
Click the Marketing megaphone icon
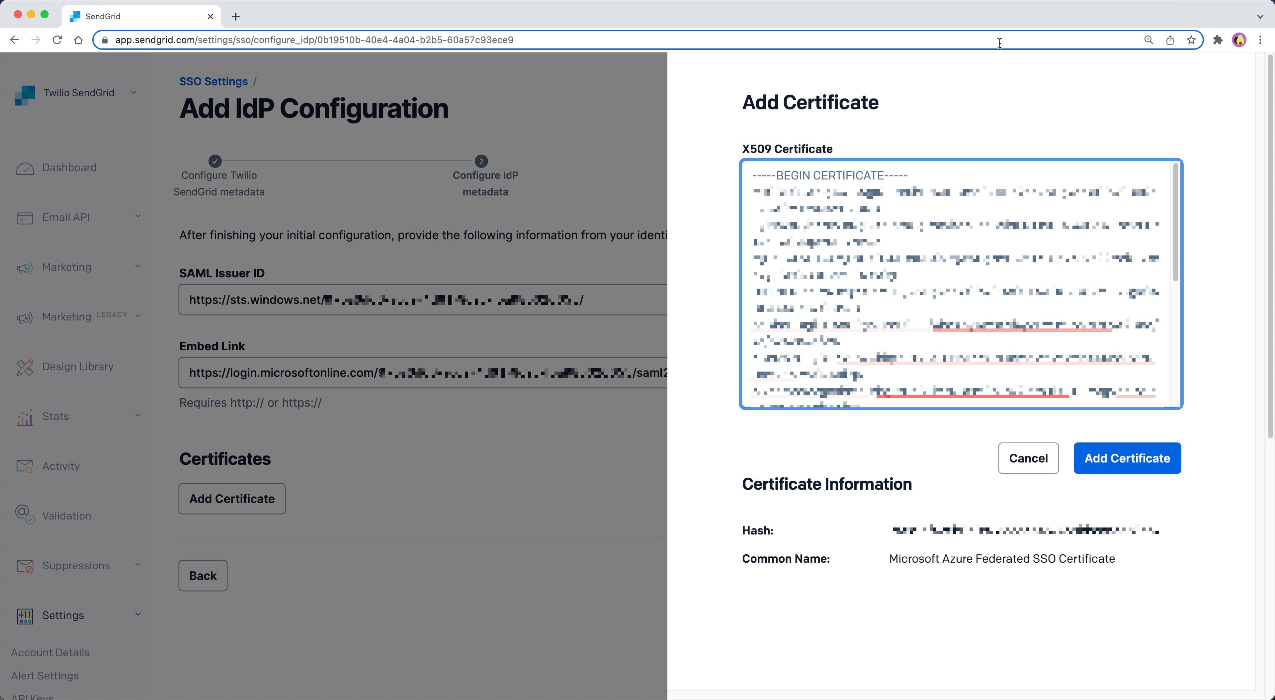(x=25, y=267)
